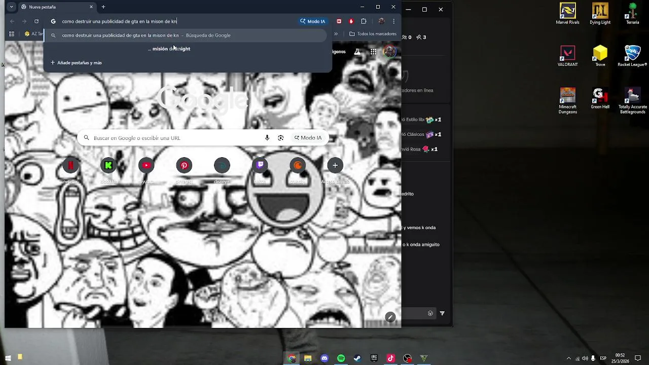
Task: Open Google account avatar on page
Action: [x=390, y=51]
